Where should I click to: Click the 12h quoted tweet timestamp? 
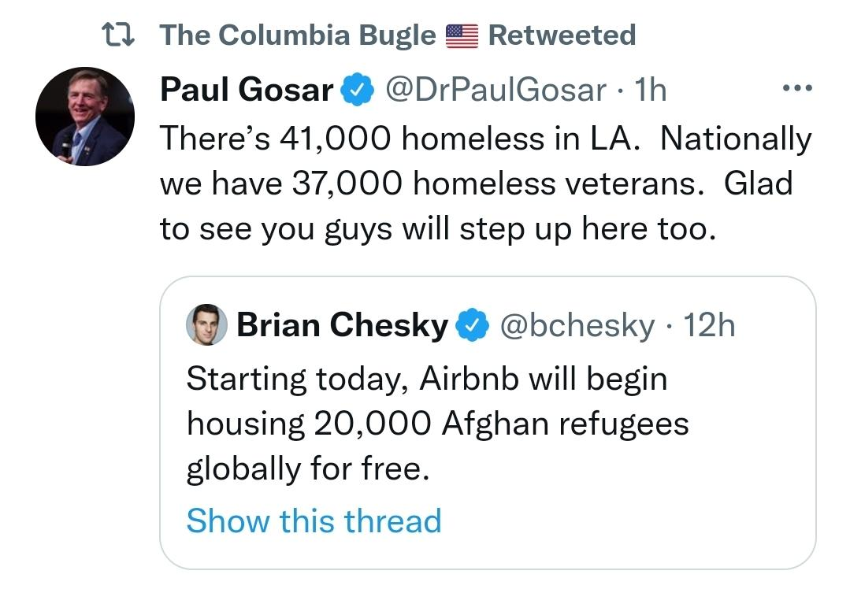coord(709,325)
